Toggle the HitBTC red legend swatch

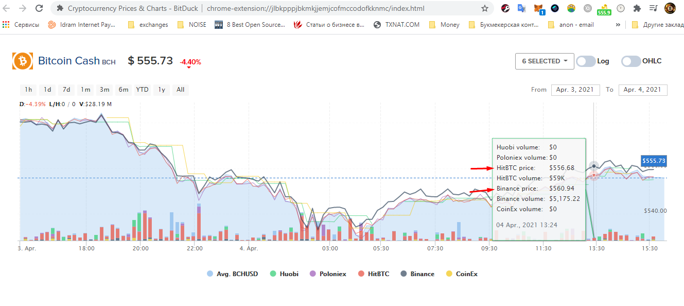(361, 274)
